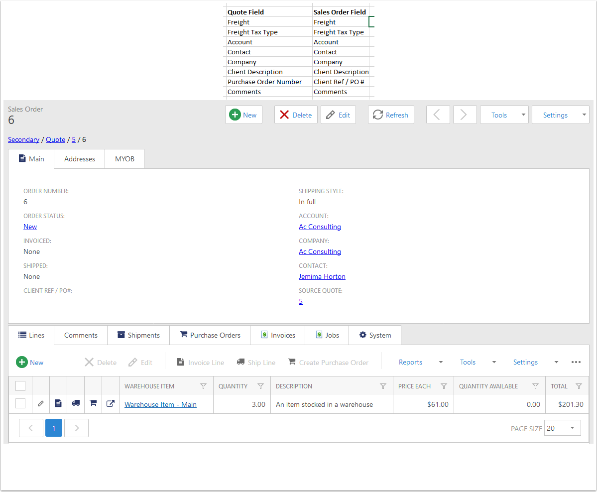Filter the Quantity Available column
Viewport: 597px width, 492px height.
535,386
